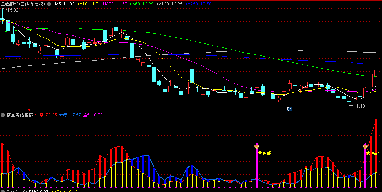Open the dropdown beside 精品黄钻底部 indicator
The width and height of the screenshot is (382, 192).
point(3,115)
